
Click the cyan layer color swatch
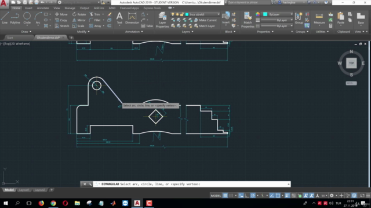click(187, 14)
